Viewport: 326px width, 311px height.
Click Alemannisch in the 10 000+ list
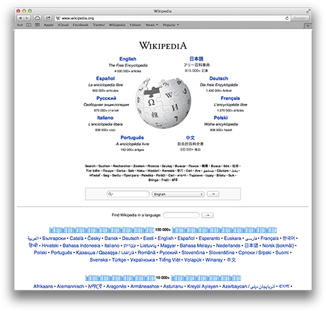point(71,287)
